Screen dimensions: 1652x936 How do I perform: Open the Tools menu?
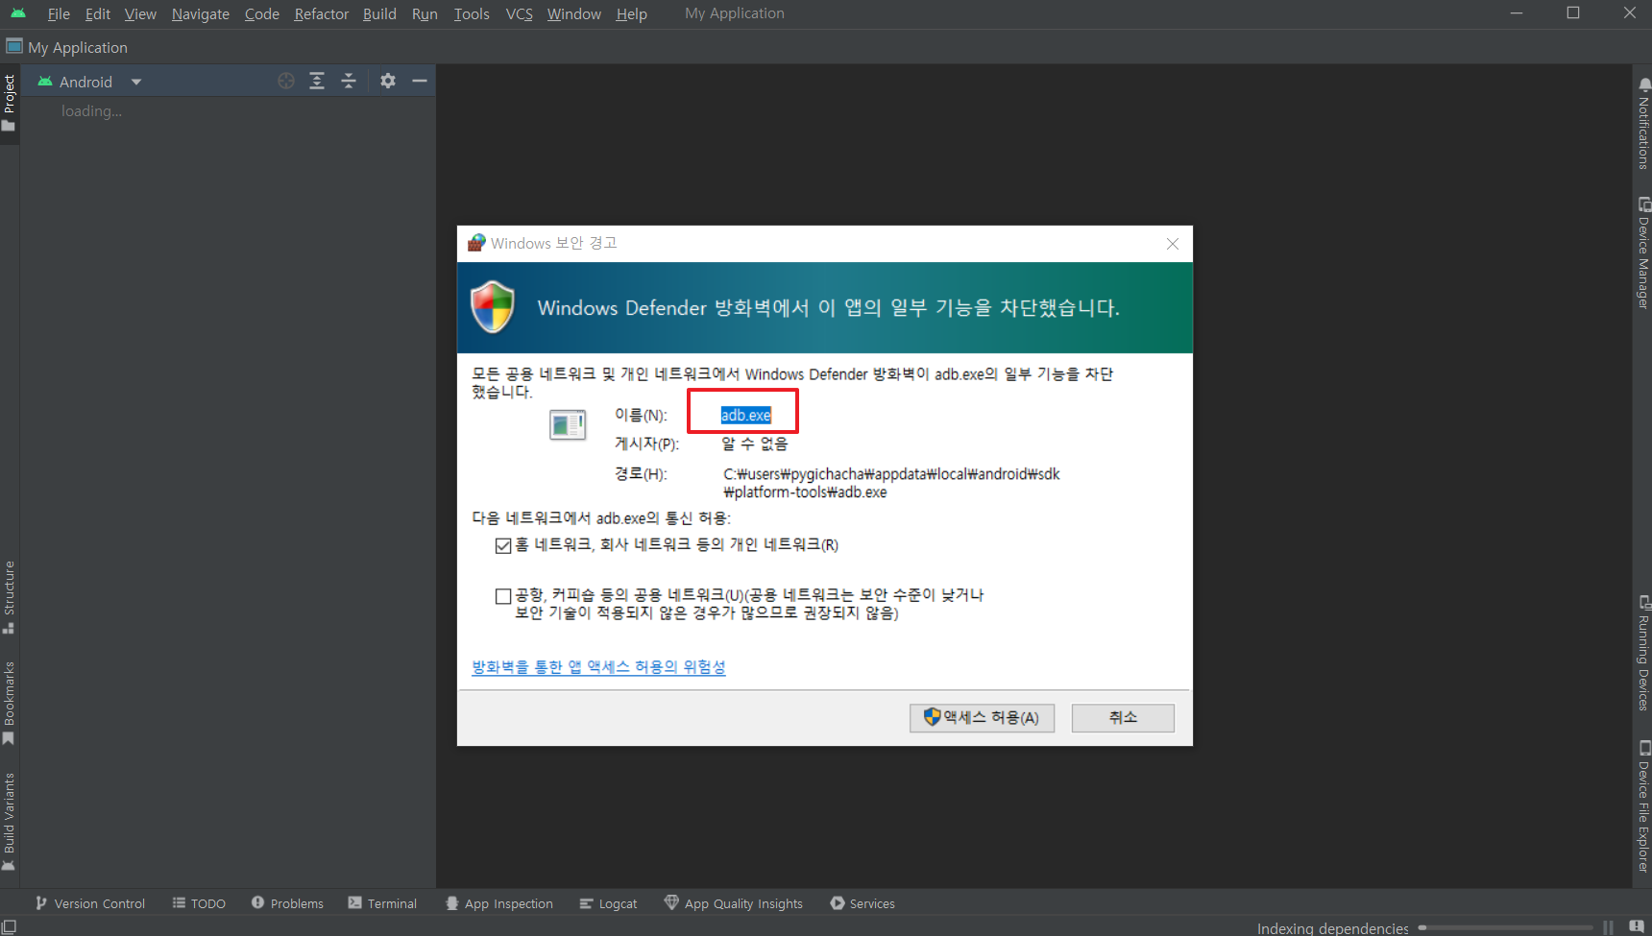pyautogui.click(x=472, y=13)
